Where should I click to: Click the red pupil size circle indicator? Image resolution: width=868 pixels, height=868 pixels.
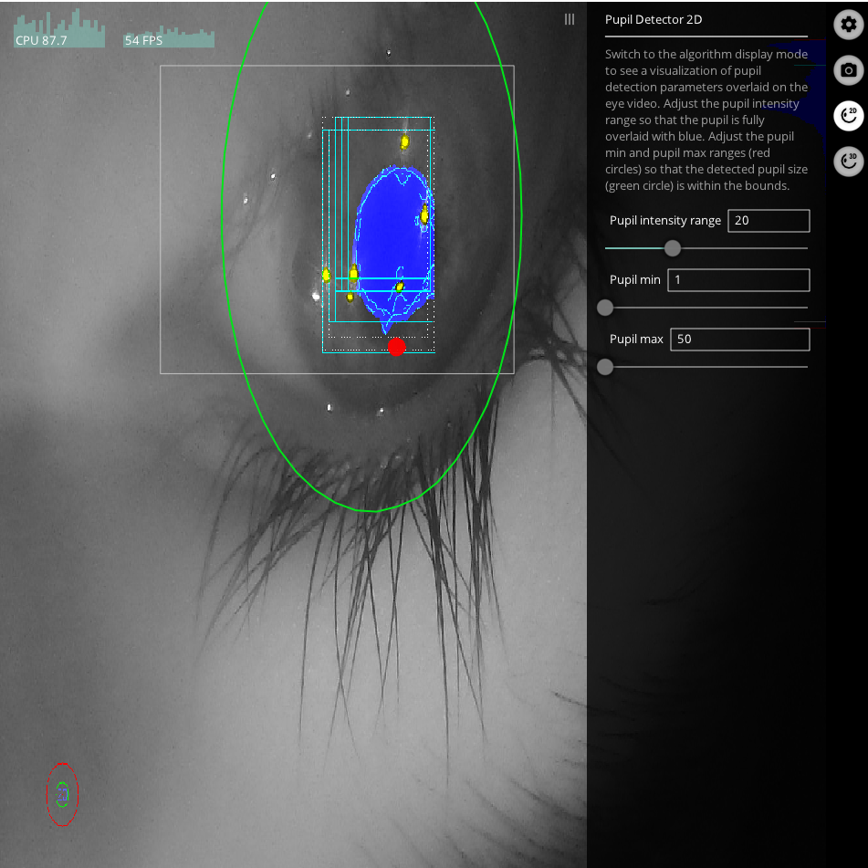tap(62, 794)
